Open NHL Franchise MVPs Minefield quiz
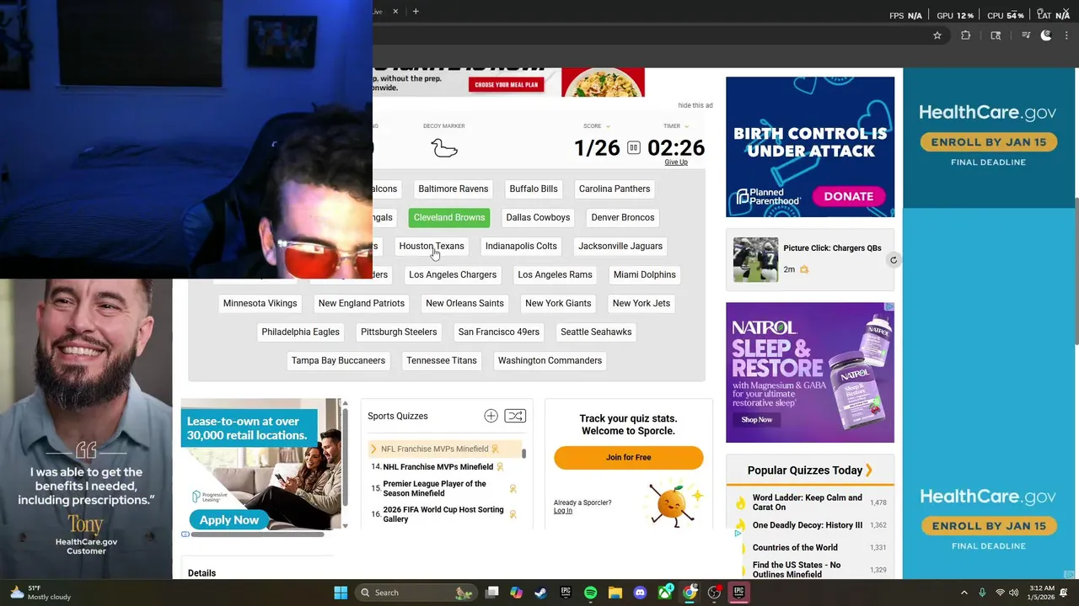 (438, 467)
